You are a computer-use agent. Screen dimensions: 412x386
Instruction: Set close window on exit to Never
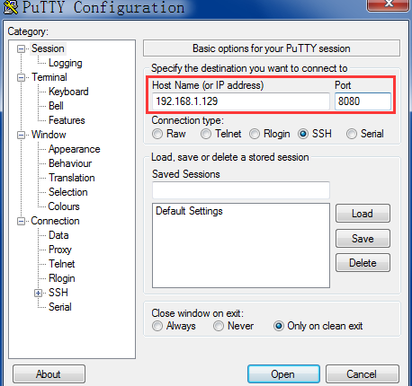point(219,326)
